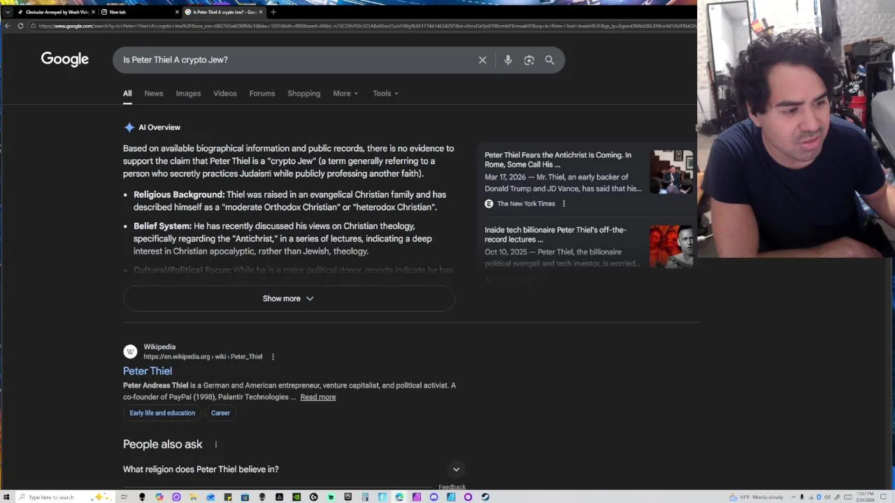Click the Wikipedia URL breadcrumb text
This screenshot has height=503, width=895.
(x=203, y=357)
